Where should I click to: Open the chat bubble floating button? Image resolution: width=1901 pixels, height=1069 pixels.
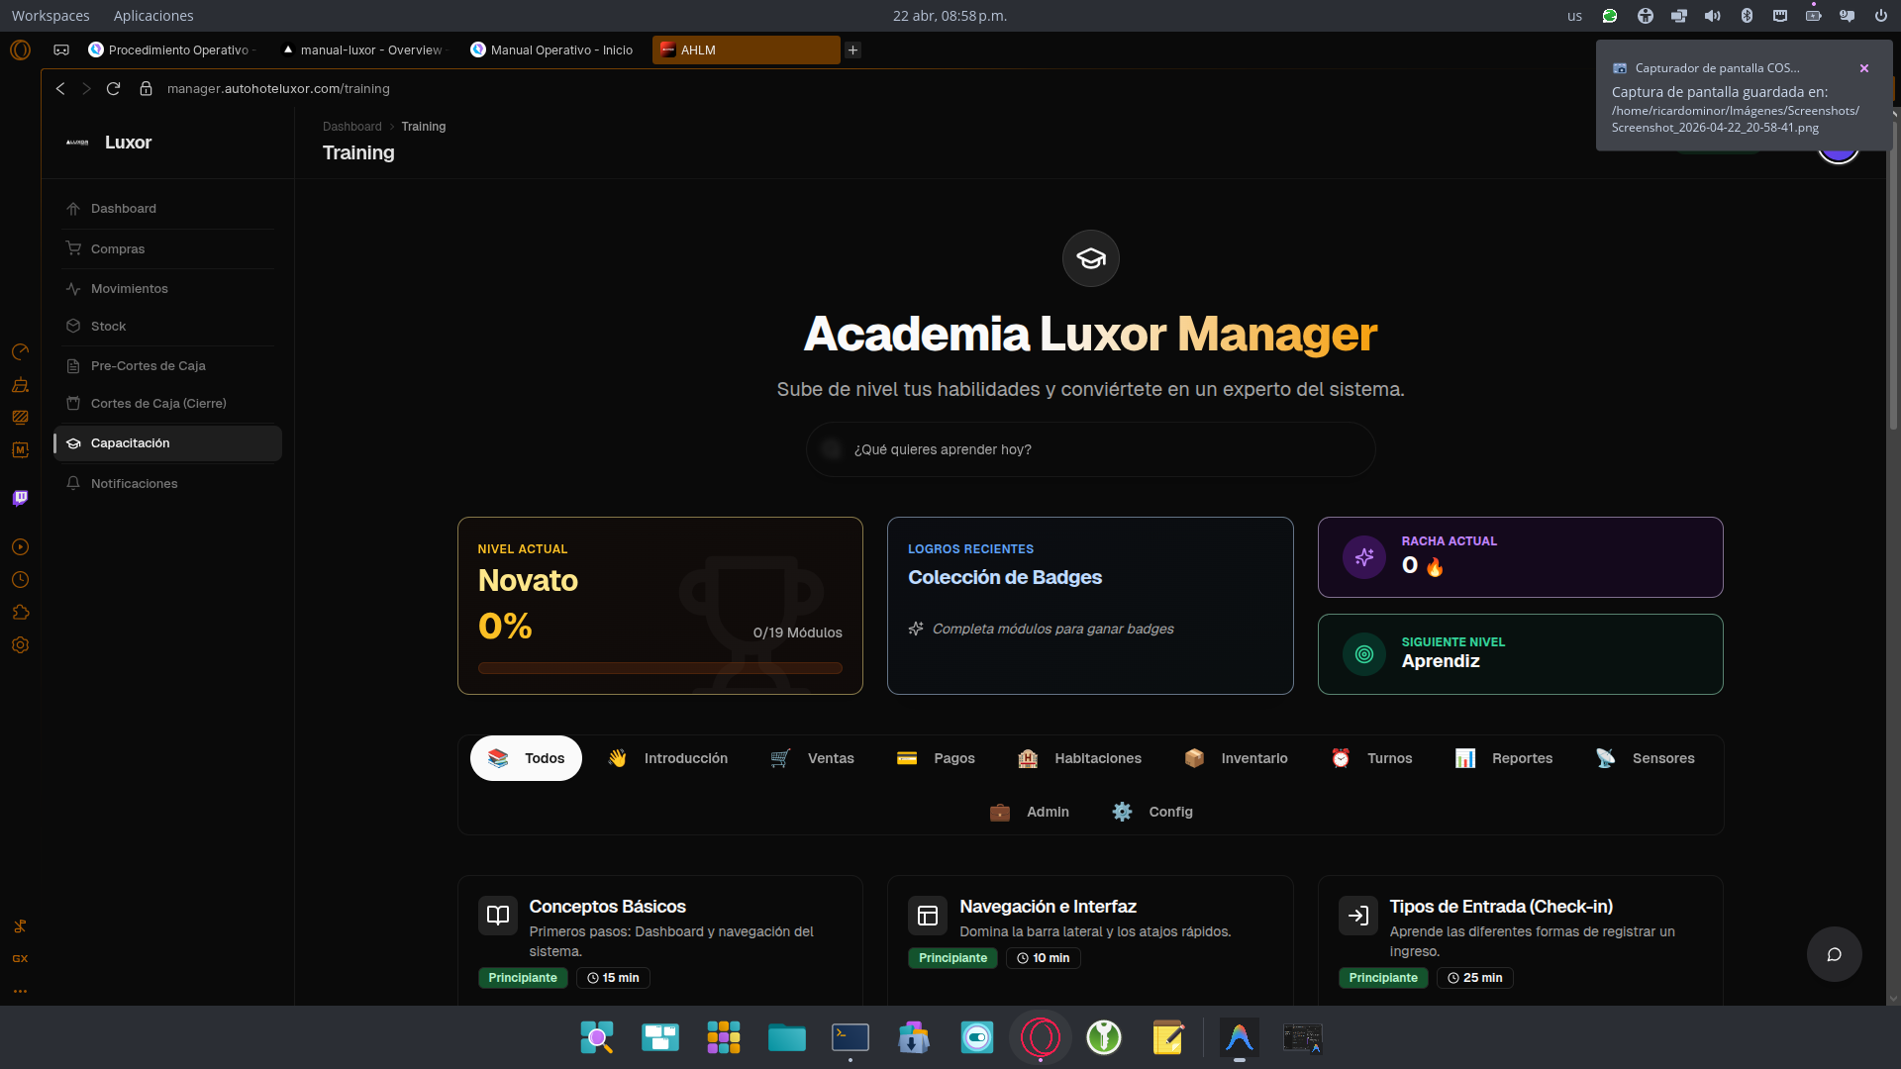click(x=1834, y=954)
